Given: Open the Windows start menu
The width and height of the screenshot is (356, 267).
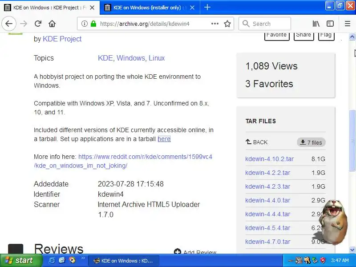Looking at the screenshot, I should (x=21, y=260).
